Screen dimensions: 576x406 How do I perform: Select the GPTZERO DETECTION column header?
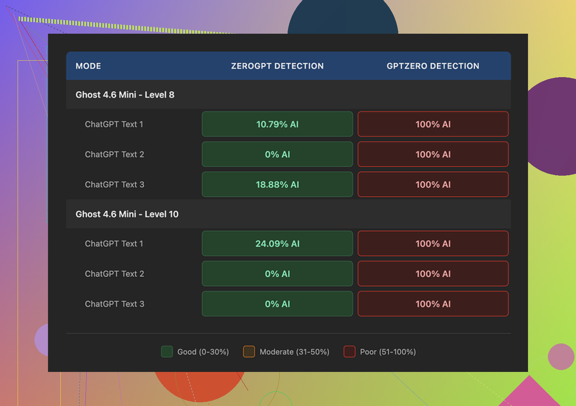coord(433,66)
